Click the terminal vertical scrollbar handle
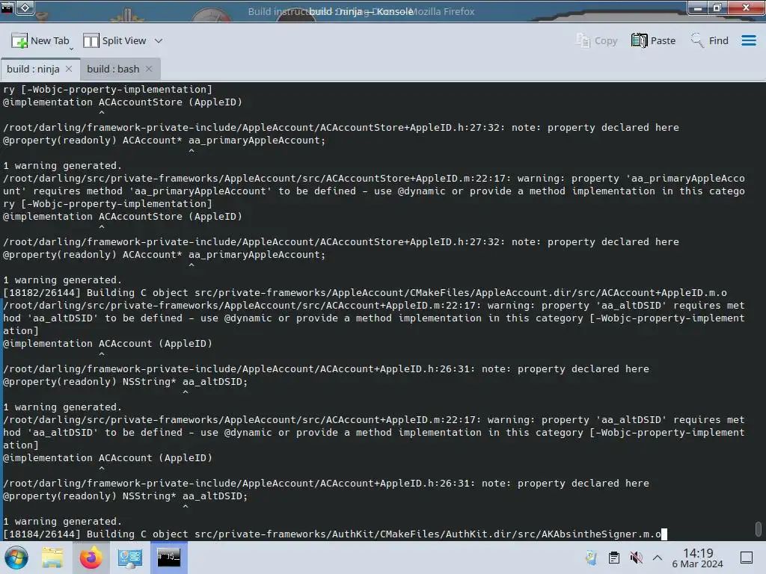766x574 pixels. point(759,528)
